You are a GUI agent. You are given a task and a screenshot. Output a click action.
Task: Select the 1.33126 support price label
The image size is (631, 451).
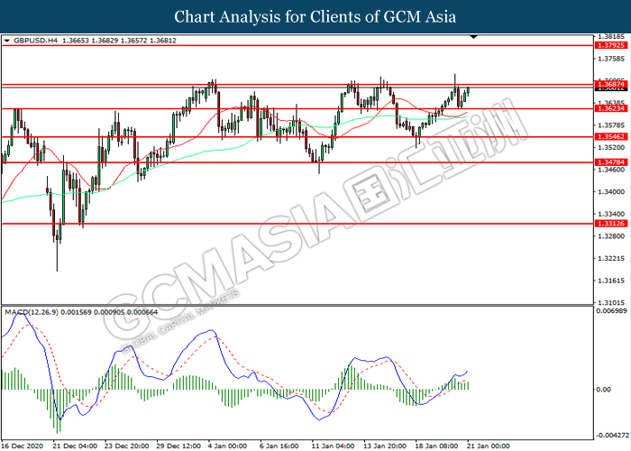click(x=611, y=224)
